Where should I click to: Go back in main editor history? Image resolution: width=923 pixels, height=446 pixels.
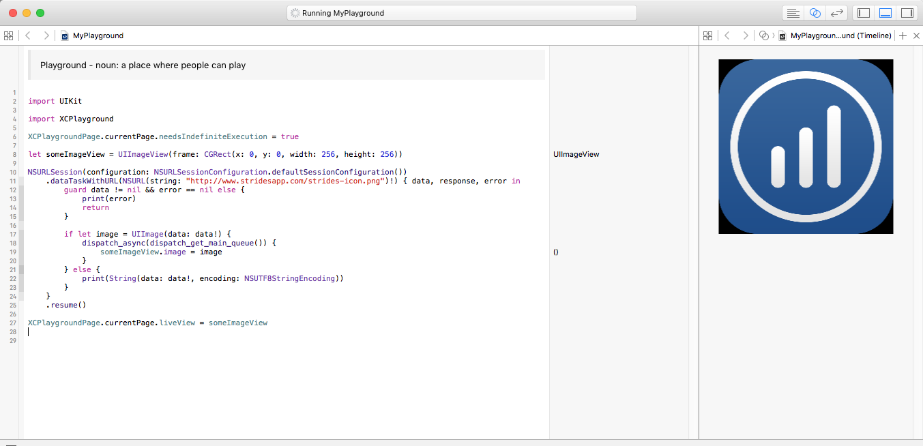coord(28,35)
